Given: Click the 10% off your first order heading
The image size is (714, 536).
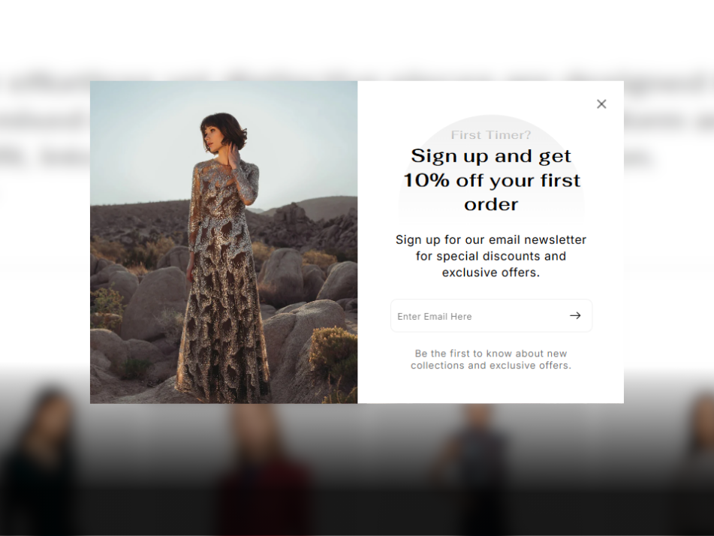Looking at the screenshot, I should point(491,180).
